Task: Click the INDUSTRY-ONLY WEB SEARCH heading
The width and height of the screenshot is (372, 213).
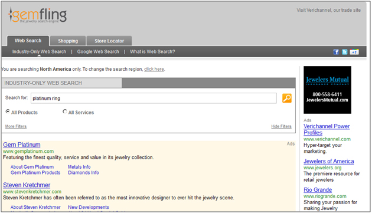Action: (x=43, y=83)
